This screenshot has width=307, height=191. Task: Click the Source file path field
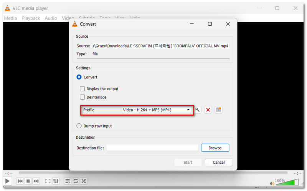tap(161, 46)
